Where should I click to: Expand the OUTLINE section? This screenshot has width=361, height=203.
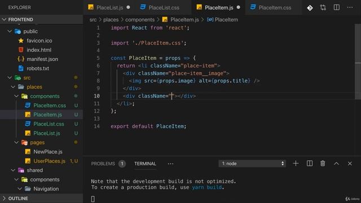click(x=18, y=198)
